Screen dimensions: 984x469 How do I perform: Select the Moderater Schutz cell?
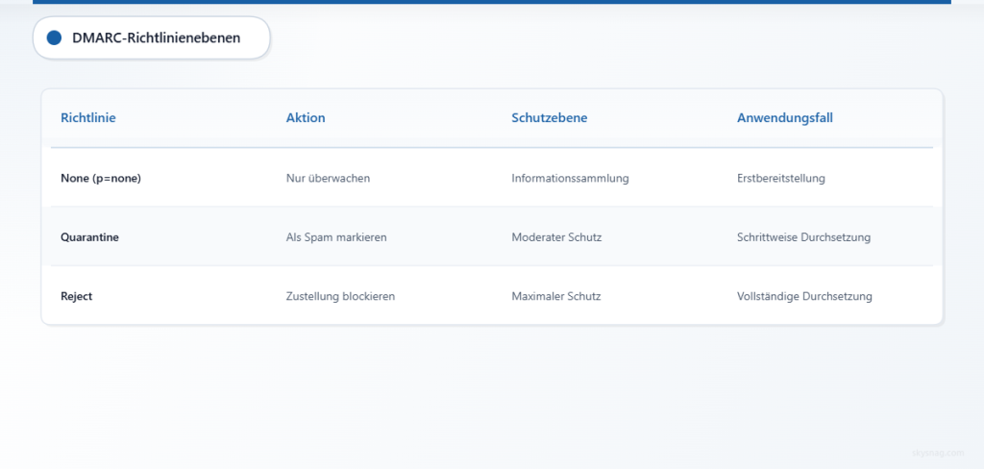pos(556,237)
